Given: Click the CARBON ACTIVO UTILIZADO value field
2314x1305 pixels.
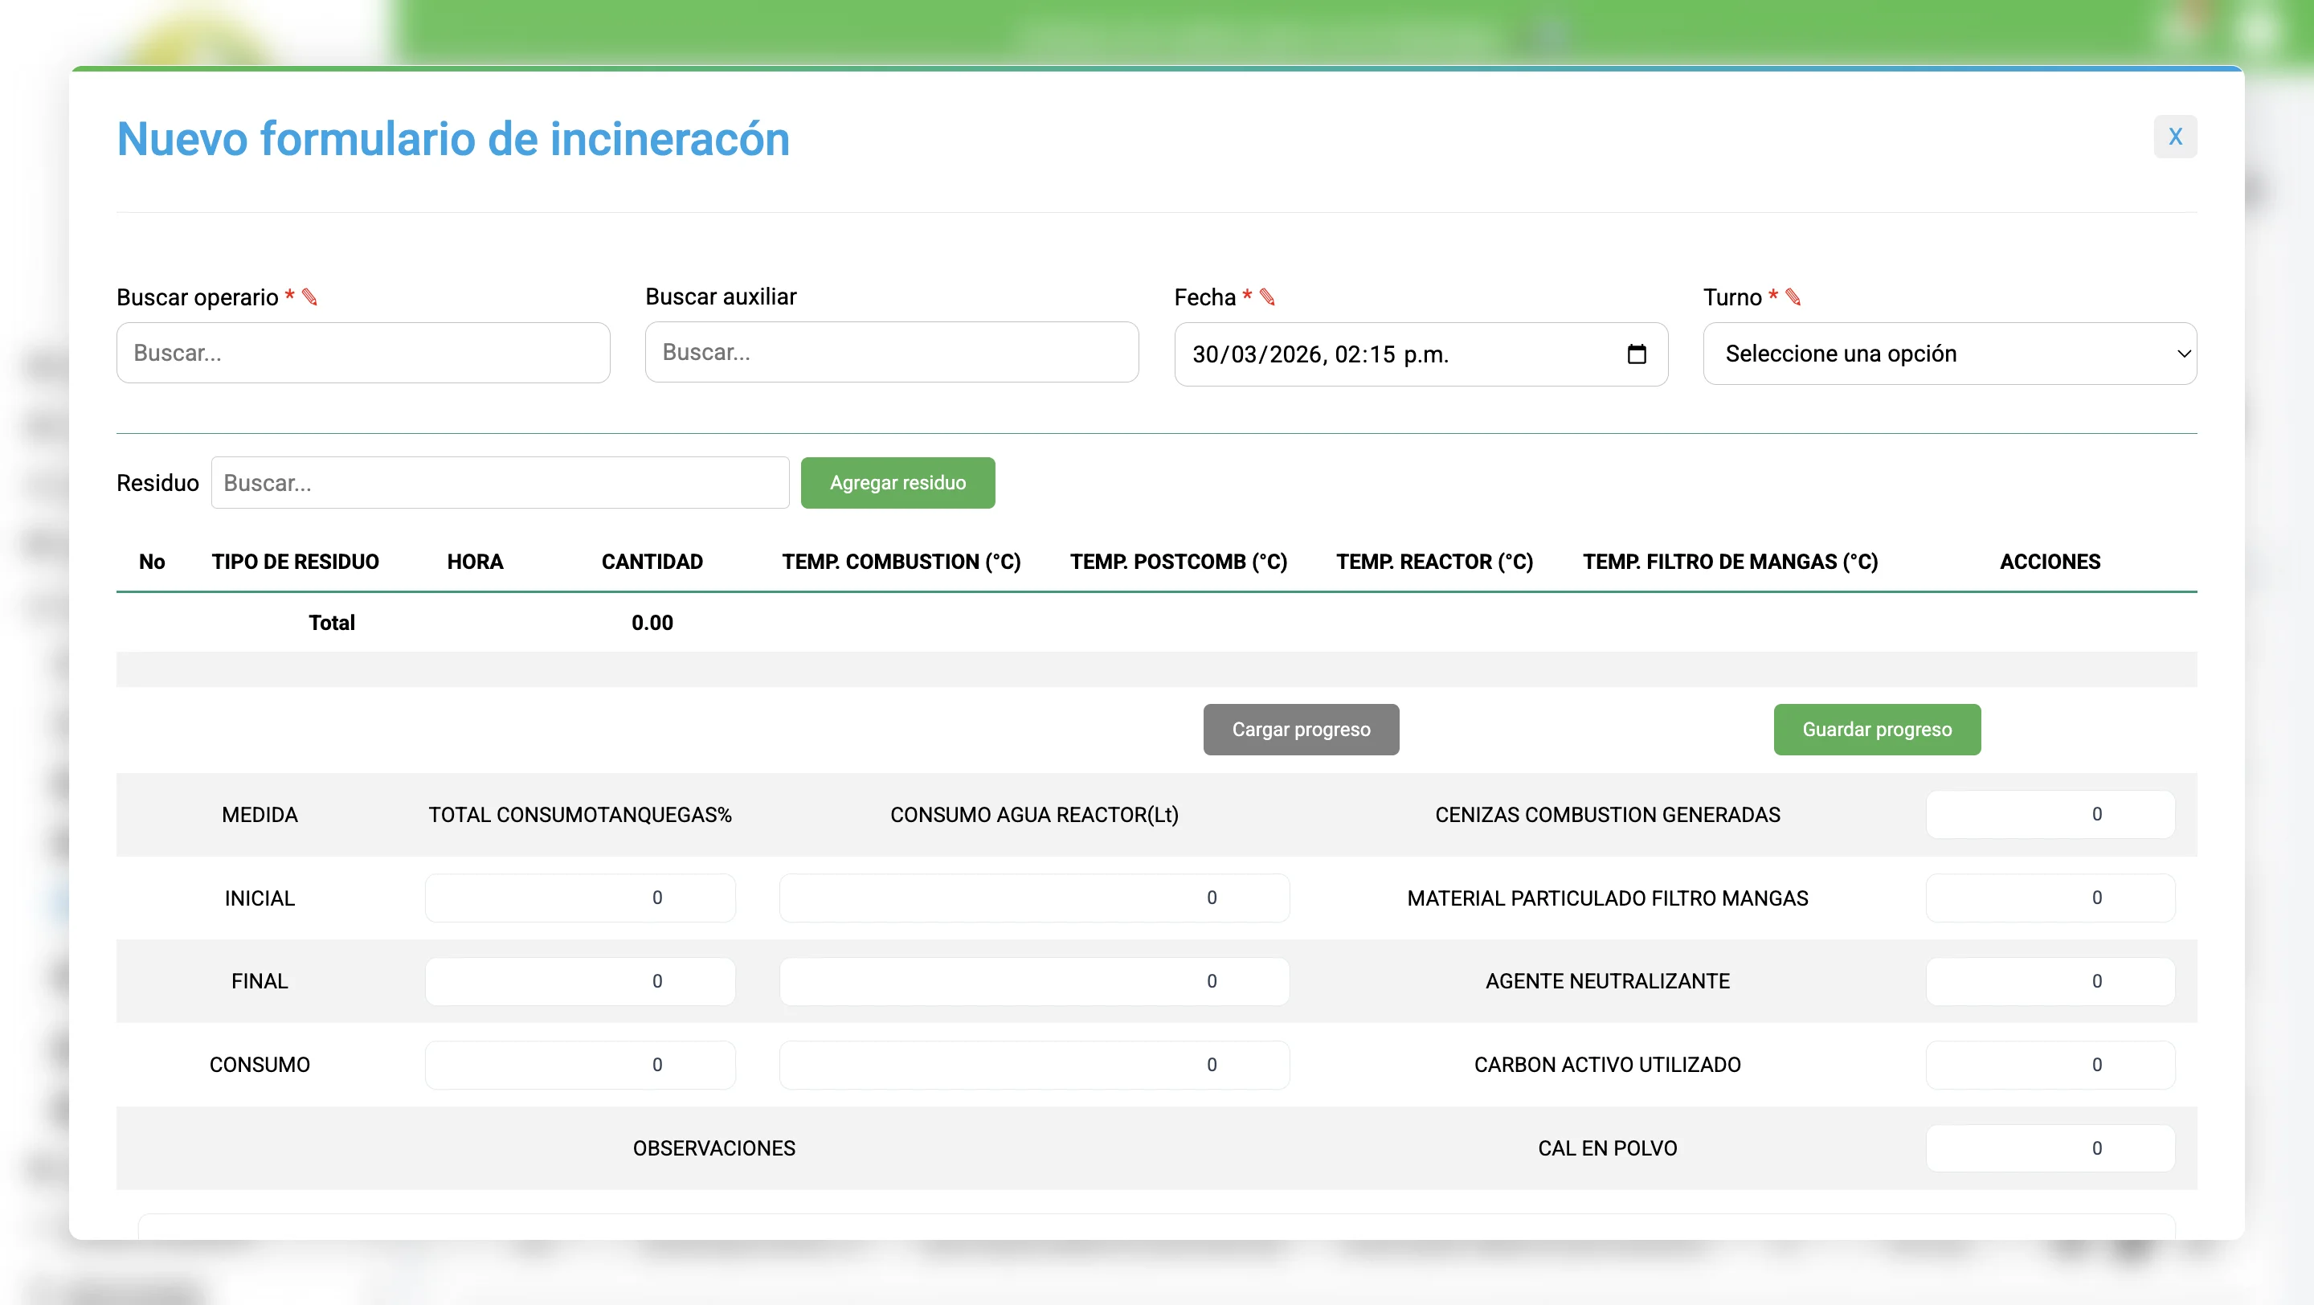Looking at the screenshot, I should click(2050, 1064).
